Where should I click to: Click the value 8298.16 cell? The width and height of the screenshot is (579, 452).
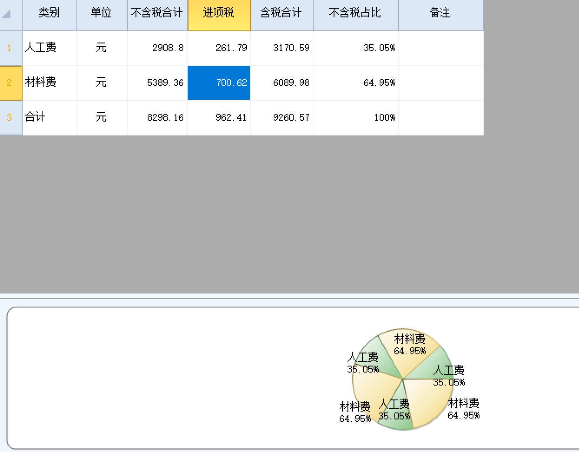point(157,118)
